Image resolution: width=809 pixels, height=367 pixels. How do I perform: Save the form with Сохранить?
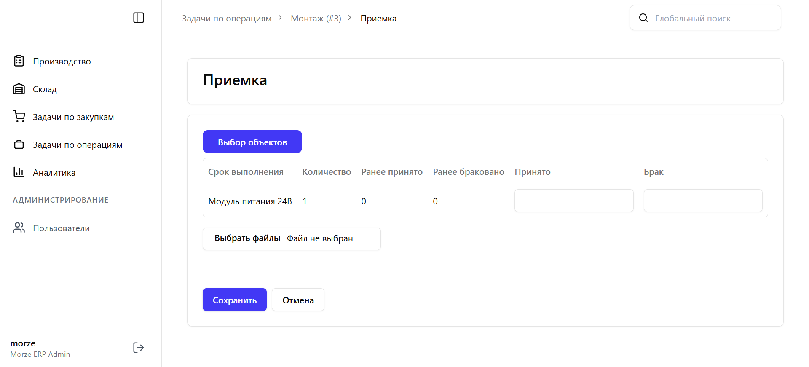click(235, 300)
